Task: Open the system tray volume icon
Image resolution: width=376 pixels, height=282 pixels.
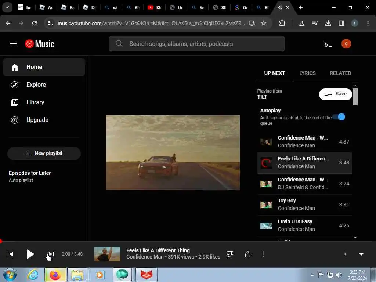Action: click(339, 275)
